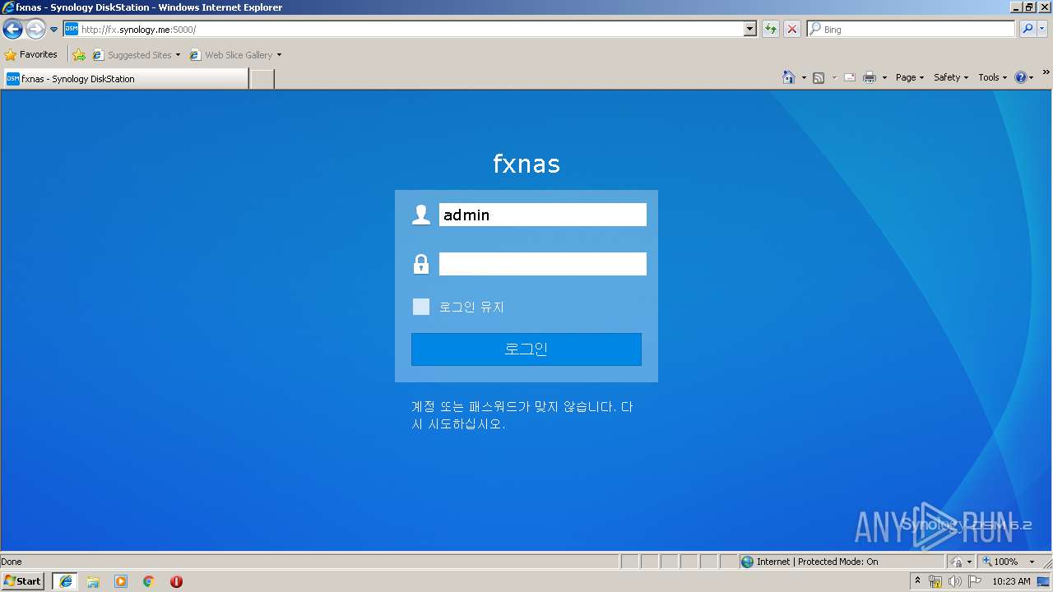Click the browser Back arrow button
The height and width of the screenshot is (592, 1053).
point(12,30)
